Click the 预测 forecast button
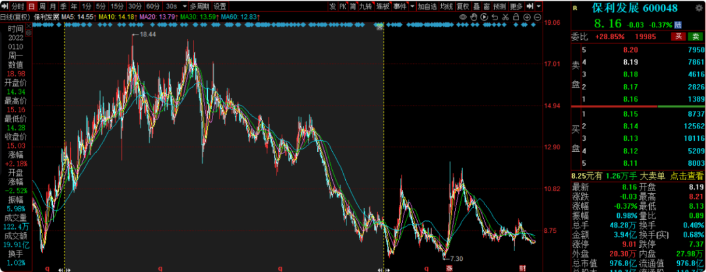The image size is (706, 272). (x=499, y=7)
